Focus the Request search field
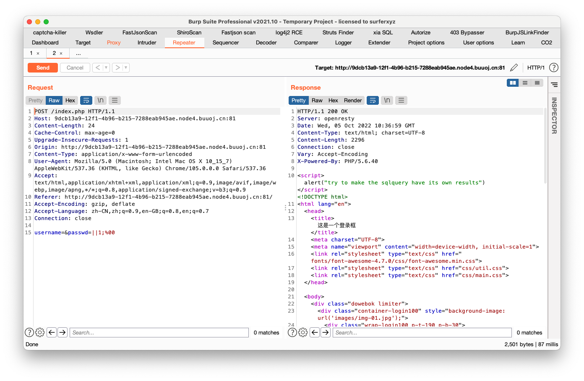584x381 pixels. 159,332
